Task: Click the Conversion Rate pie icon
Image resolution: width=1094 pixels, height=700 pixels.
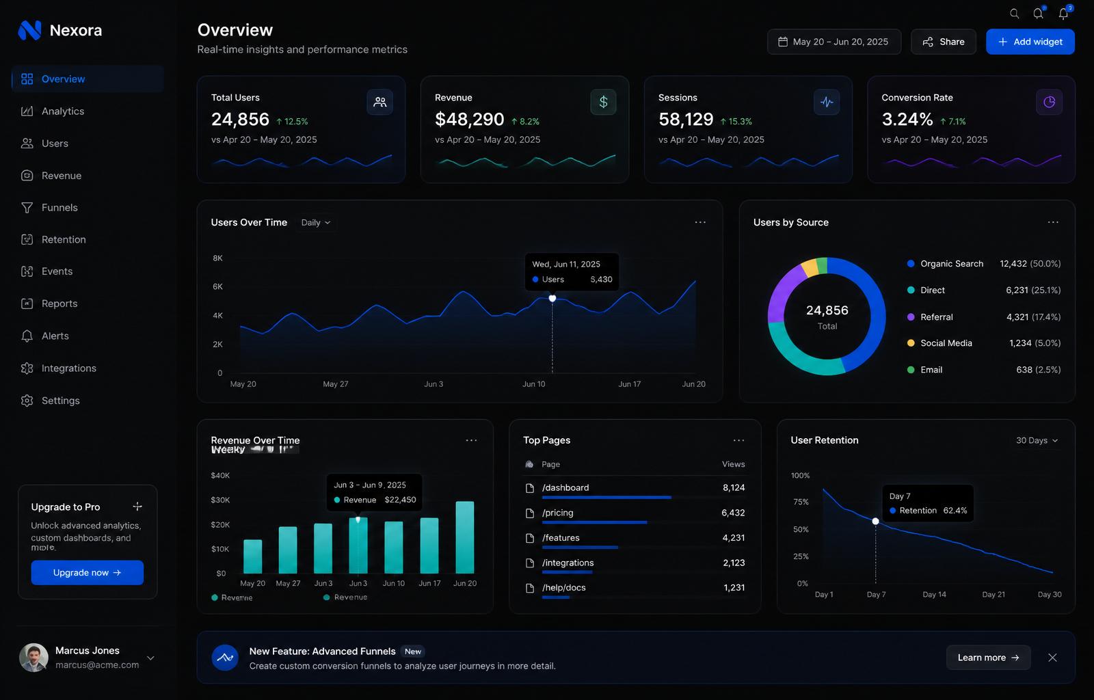Action: [1050, 102]
